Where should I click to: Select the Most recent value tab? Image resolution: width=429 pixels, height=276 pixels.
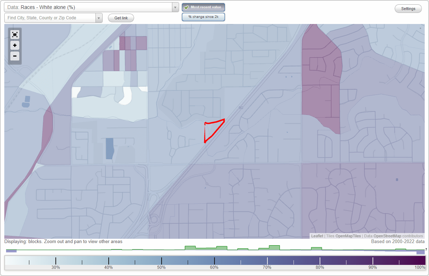[203, 7]
